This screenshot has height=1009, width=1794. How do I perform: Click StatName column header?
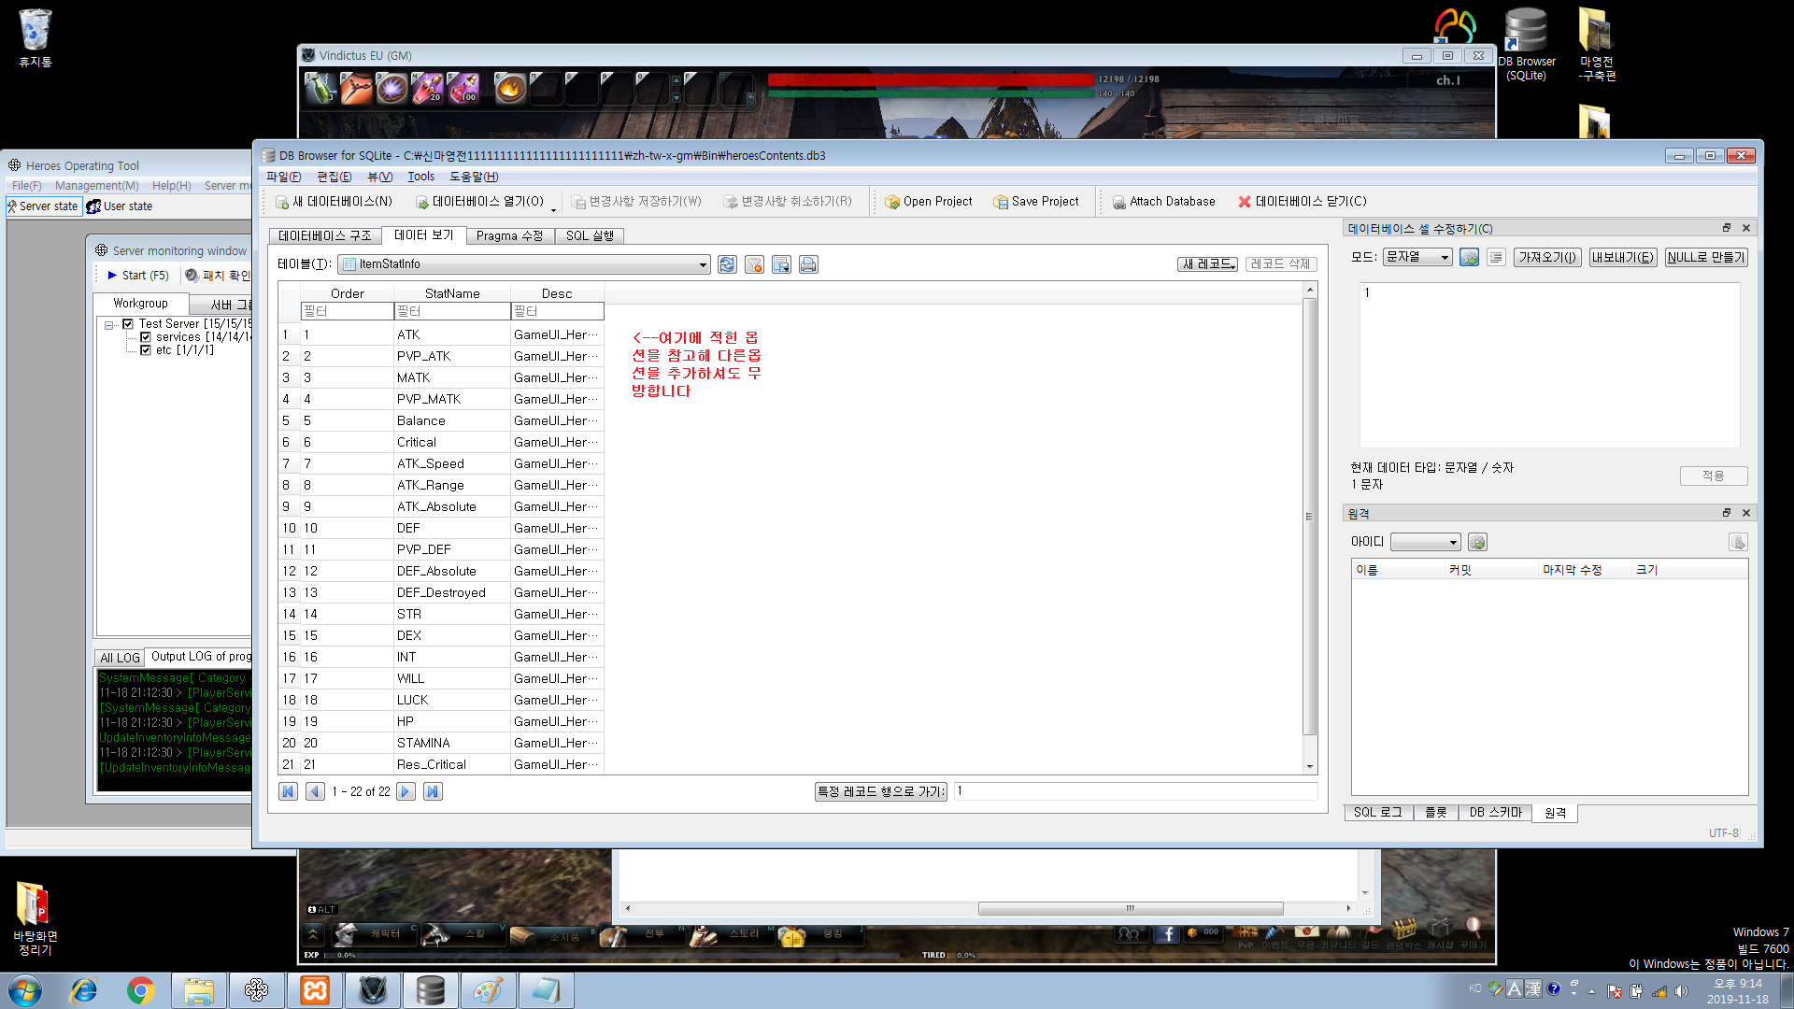click(x=452, y=293)
